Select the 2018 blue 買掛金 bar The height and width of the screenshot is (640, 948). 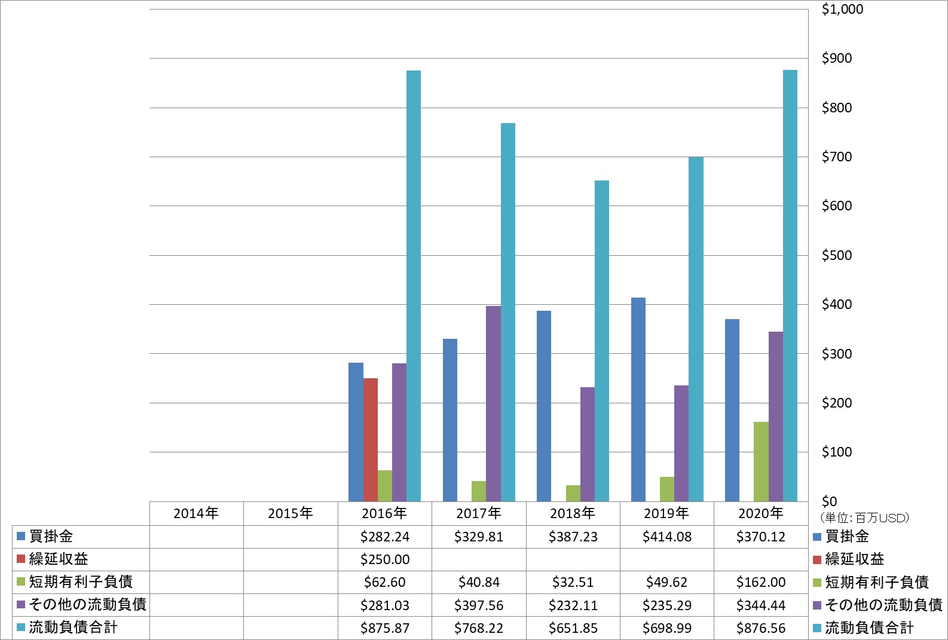544,406
